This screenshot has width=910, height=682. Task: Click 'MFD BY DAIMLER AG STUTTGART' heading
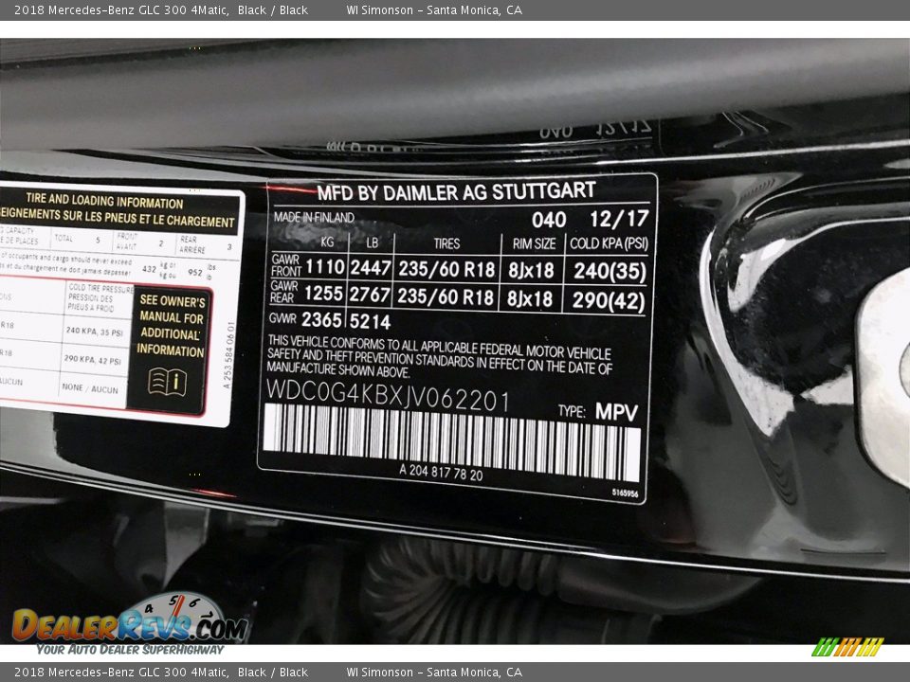[x=456, y=192]
